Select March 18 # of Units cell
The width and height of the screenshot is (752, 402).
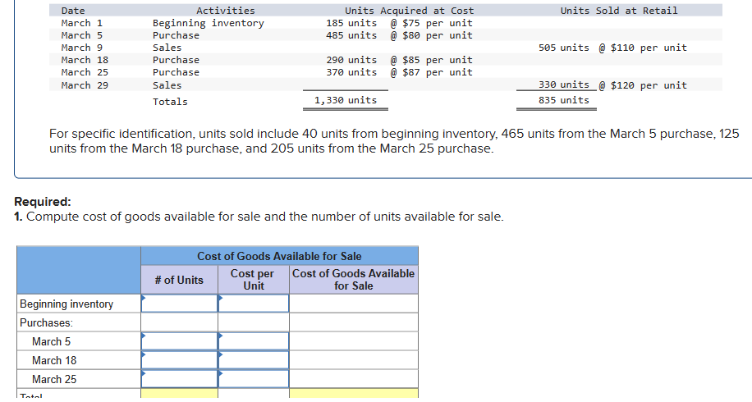coord(179,360)
